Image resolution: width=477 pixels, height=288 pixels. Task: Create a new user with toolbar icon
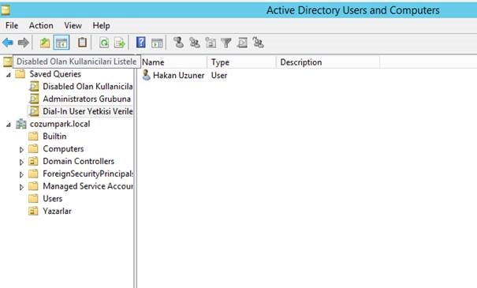[x=178, y=43]
